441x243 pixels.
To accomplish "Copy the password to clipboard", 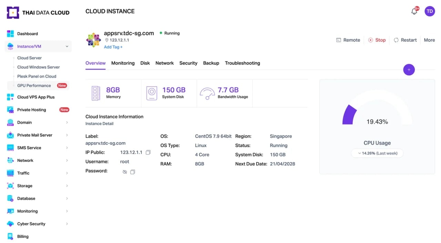I will [x=133, y=172].
